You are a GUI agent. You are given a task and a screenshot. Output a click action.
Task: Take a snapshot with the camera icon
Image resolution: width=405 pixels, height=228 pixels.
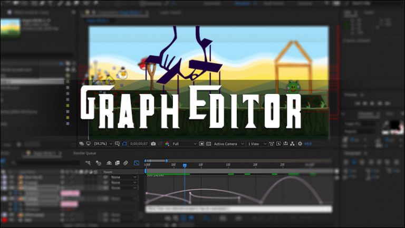click(x=153, y=144)
